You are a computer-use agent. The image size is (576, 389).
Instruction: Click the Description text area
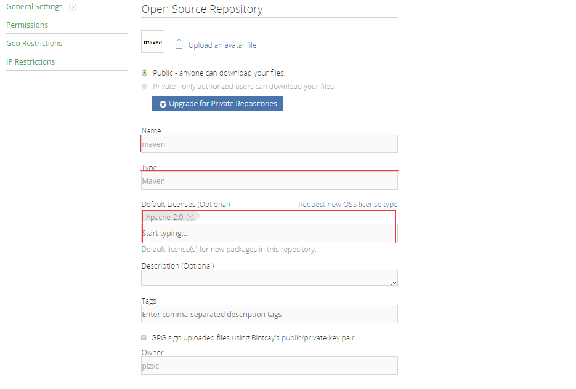(x=269, y=278)
